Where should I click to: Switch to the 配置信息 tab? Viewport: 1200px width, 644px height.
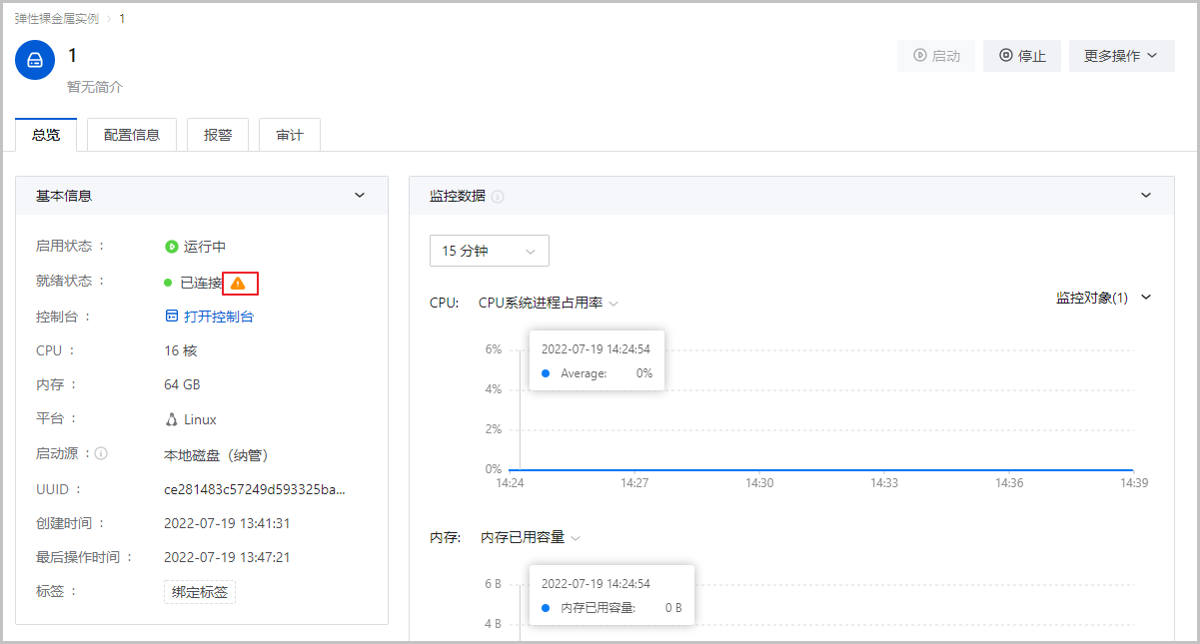click(132, 135)
